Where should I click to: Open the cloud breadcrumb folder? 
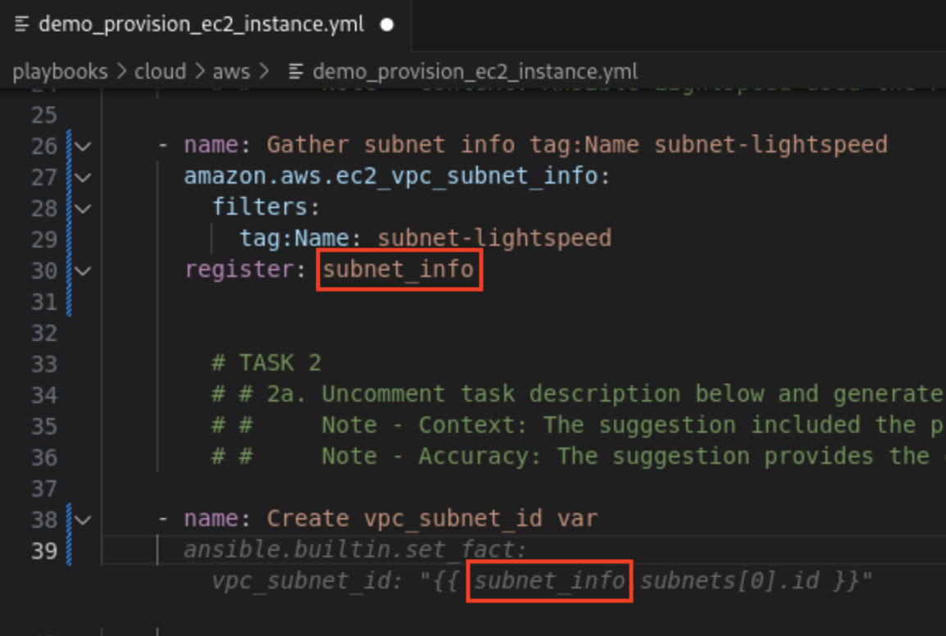160,72
